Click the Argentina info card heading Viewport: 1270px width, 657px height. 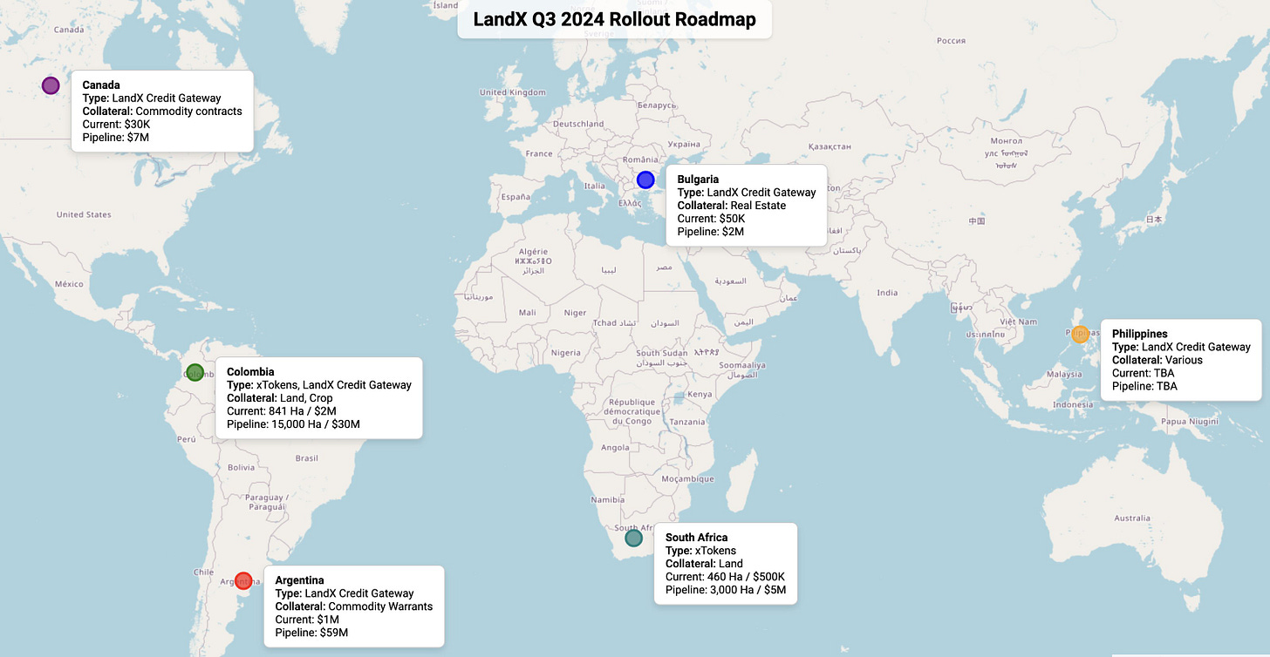299,580
